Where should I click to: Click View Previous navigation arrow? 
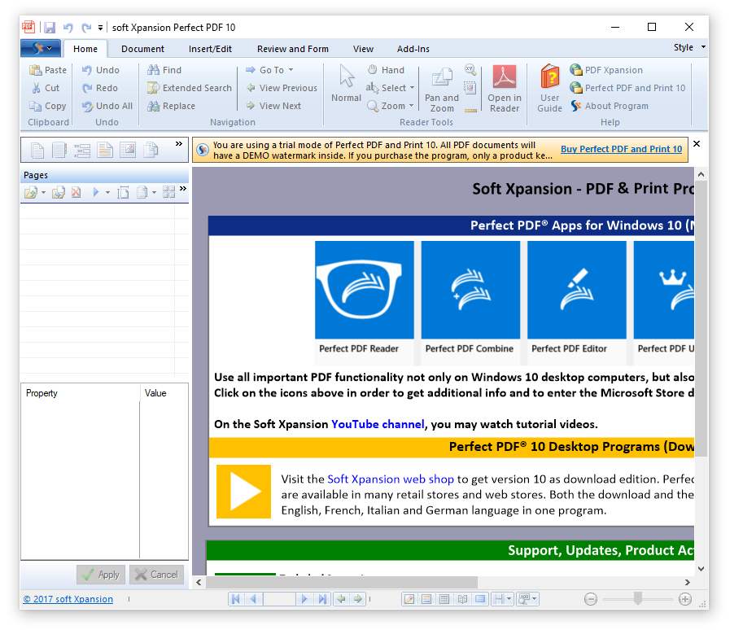point(282,88)
